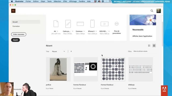Click the Plus de paramètres label
This screenshot has height=96, width=172.
point(117,32)
